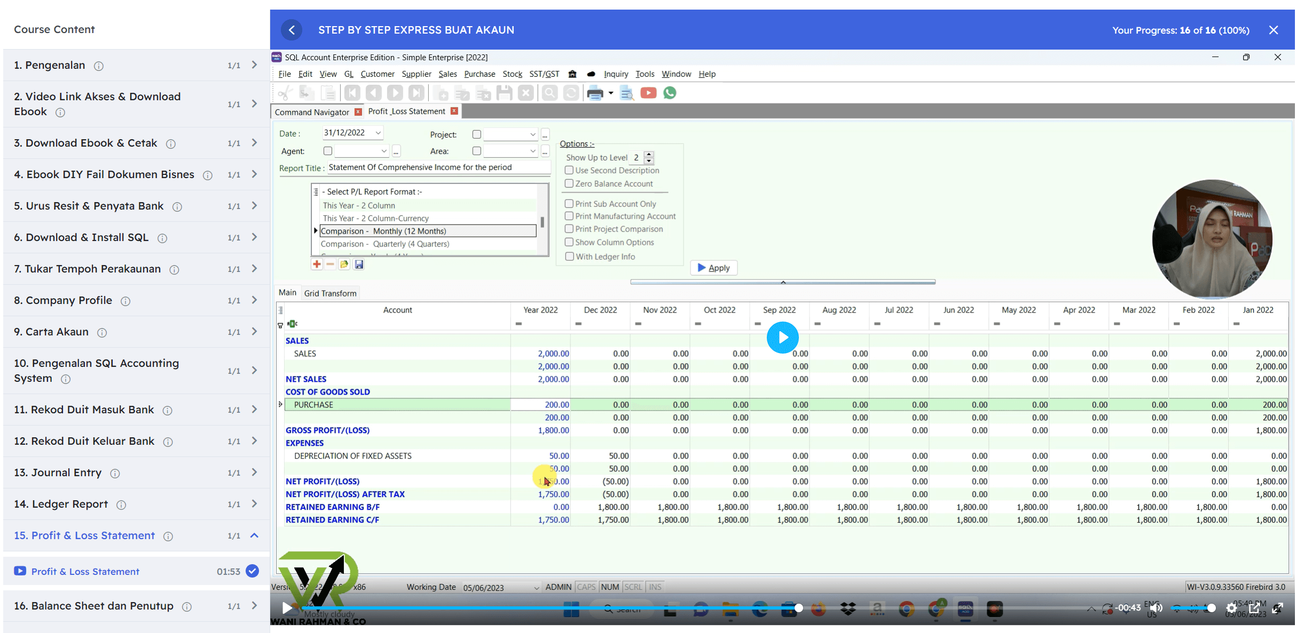Viewport: 1304px width, 633px height.
Task: Click the Firefox icon in taskbar
Action: tap(818, 608)
